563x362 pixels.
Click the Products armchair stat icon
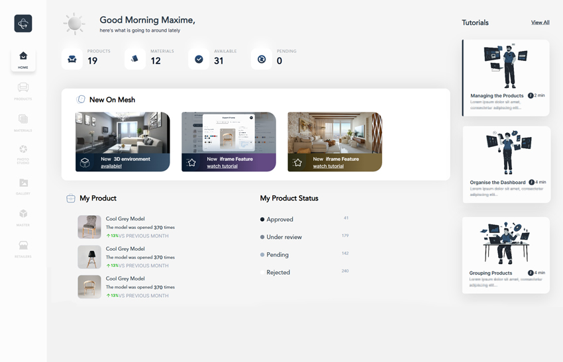pos(72,59)
